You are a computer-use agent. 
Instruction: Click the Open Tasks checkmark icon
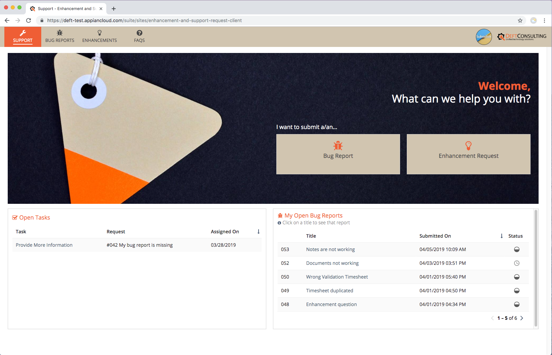click(15, 218)
